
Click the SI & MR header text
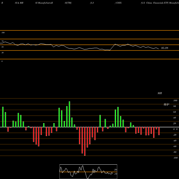[x=19, y=3]
